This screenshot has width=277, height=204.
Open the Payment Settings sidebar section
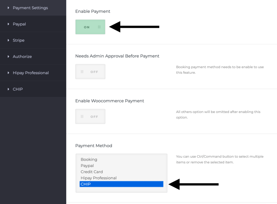33,8
